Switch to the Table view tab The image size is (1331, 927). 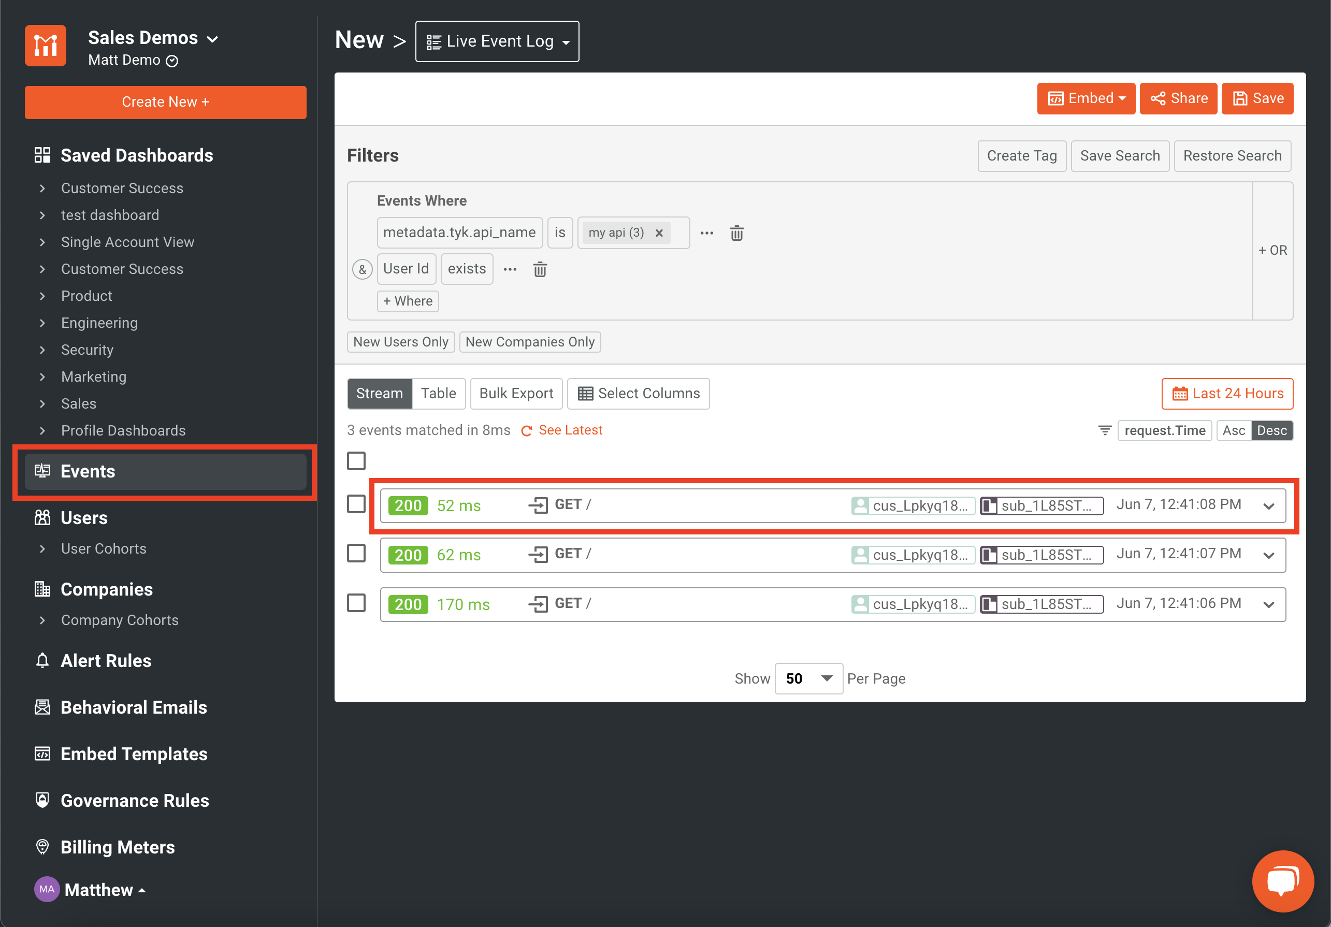pos(438,394)
